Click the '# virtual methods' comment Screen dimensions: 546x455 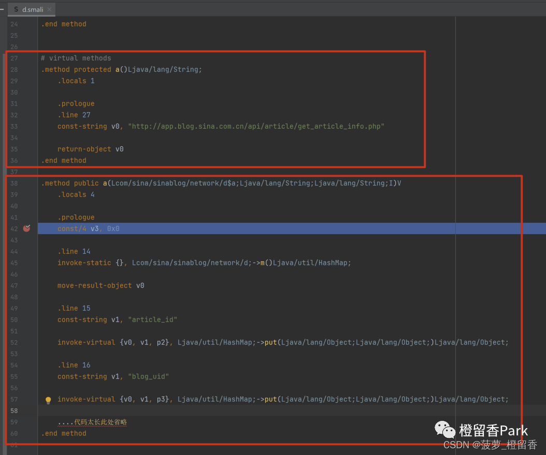point(76,58)
